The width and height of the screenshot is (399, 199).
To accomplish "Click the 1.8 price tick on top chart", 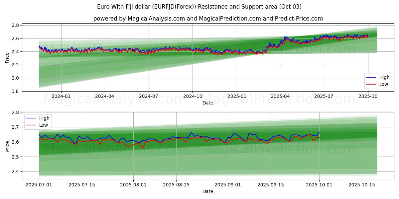I will pyautogui.click(x=16, y=91).
